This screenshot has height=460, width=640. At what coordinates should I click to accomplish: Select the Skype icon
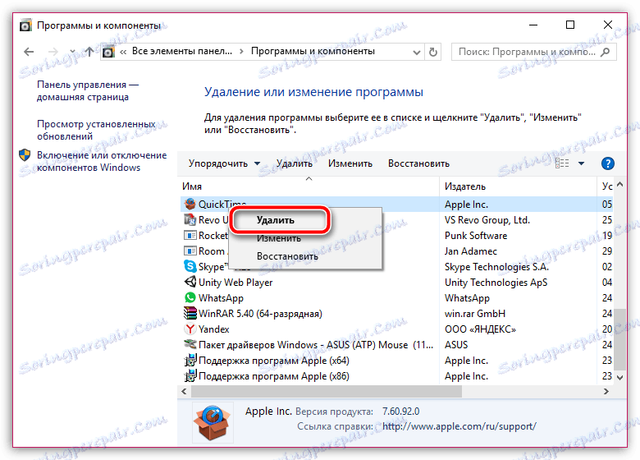pos(190,266)
